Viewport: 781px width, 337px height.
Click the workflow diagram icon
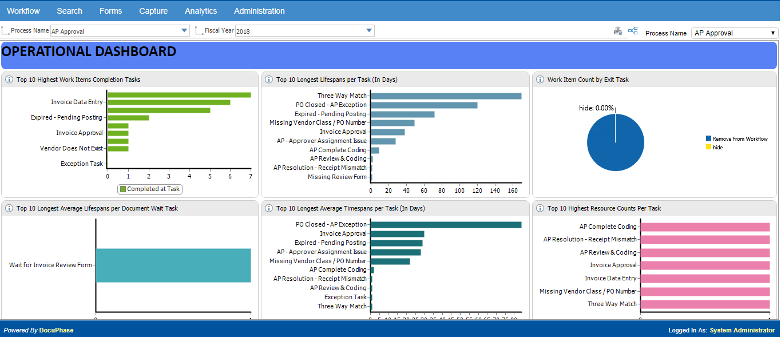[x=633, y=31]
